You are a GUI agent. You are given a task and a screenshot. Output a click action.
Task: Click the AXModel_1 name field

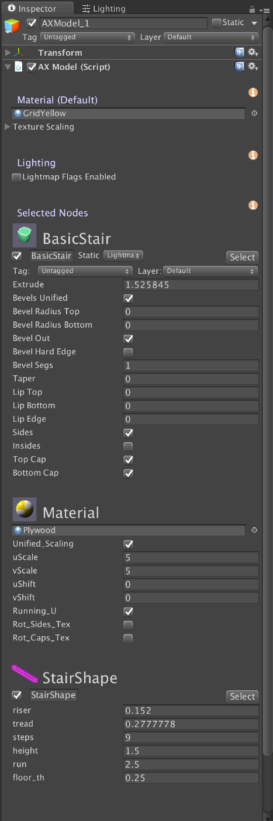pyautogui.click(x=123, y=23)
